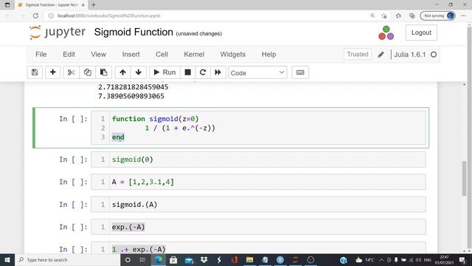Open File Explorer from taskbar
Image resolution: width=472 pixels, height=266 pixels.
click(x=249, y=259)
